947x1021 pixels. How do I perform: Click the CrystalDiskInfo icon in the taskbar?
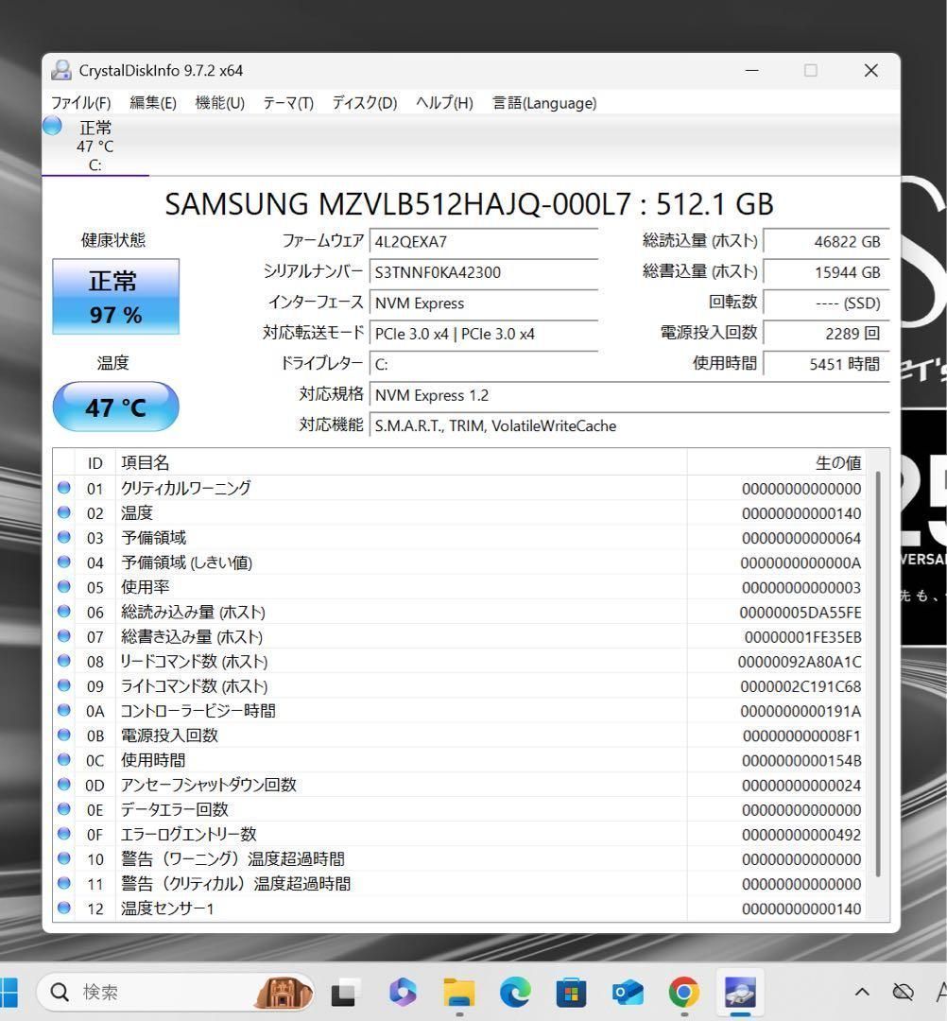pos(740,992)
